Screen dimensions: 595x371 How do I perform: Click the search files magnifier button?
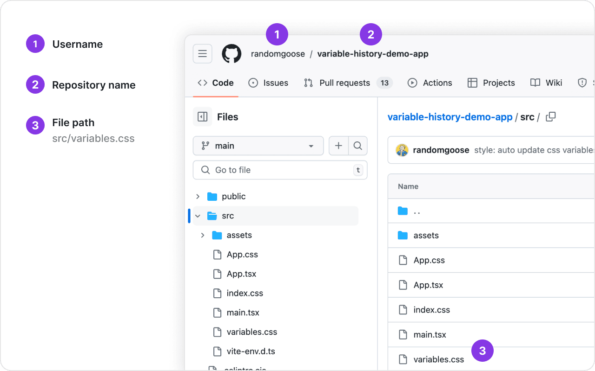click(x=357, y=146)
